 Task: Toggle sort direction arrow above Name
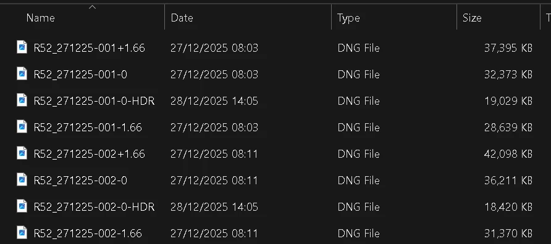92,7
